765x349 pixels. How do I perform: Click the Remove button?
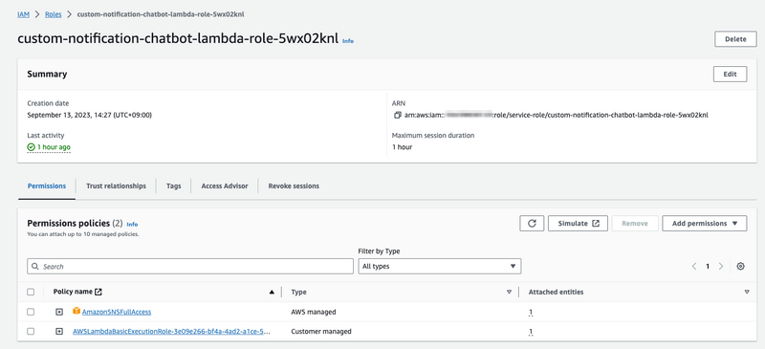[x=635, y=224]
